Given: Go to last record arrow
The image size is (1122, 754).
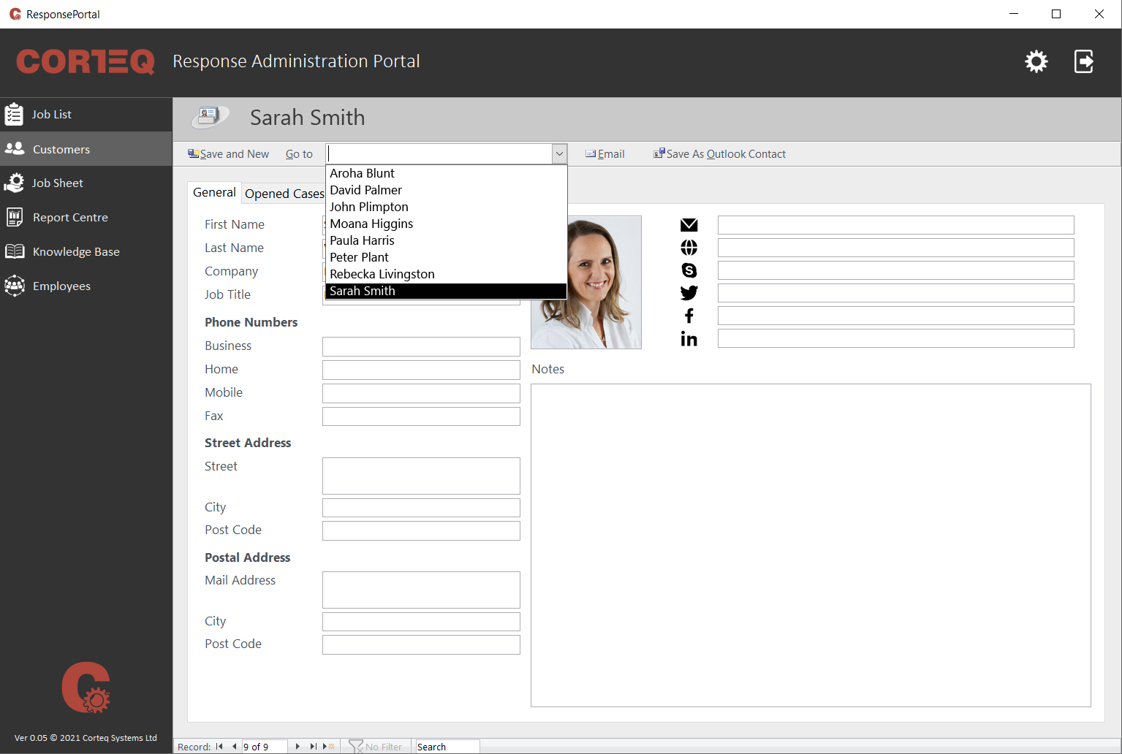Looking at the screenshot, I should coord(313,747).
